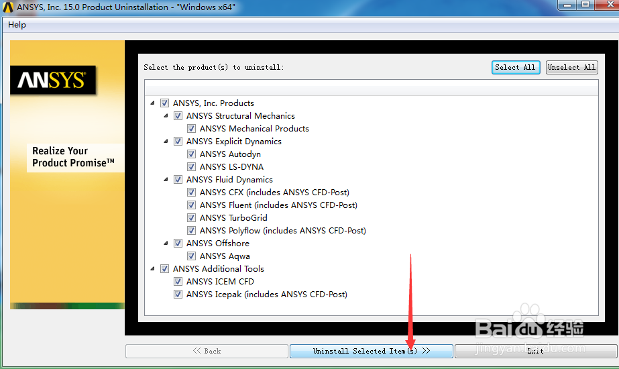
Task: Click the Select All button
Action: point(515,67)
